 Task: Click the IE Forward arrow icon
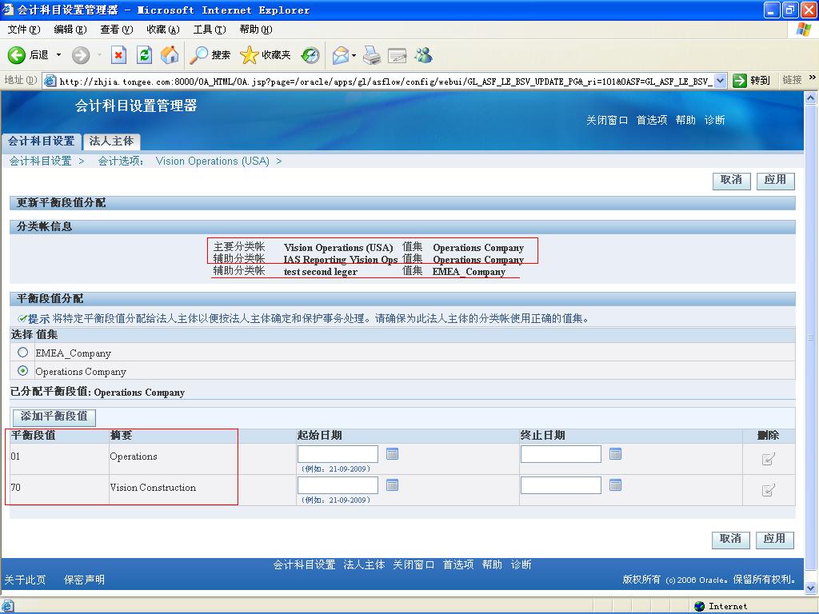click(x=81, y=55)
